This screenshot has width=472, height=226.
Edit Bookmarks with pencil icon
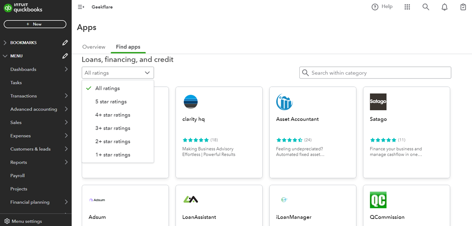(65, 42)
